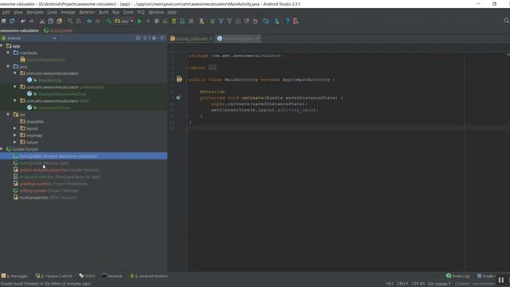Open the Event Log
Image resolution: width=510 pixels, height=287 pixels.
tap(458, 276)
